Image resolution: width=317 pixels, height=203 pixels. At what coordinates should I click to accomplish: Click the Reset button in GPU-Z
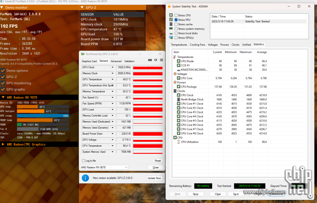click(158, 161)
